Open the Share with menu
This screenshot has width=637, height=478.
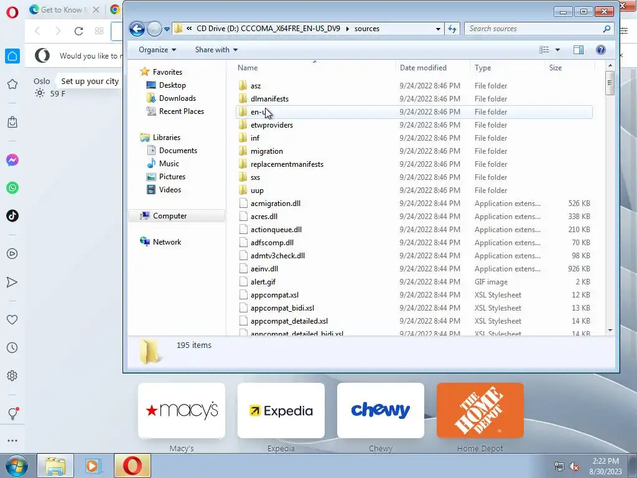click(x=216, y=50)
